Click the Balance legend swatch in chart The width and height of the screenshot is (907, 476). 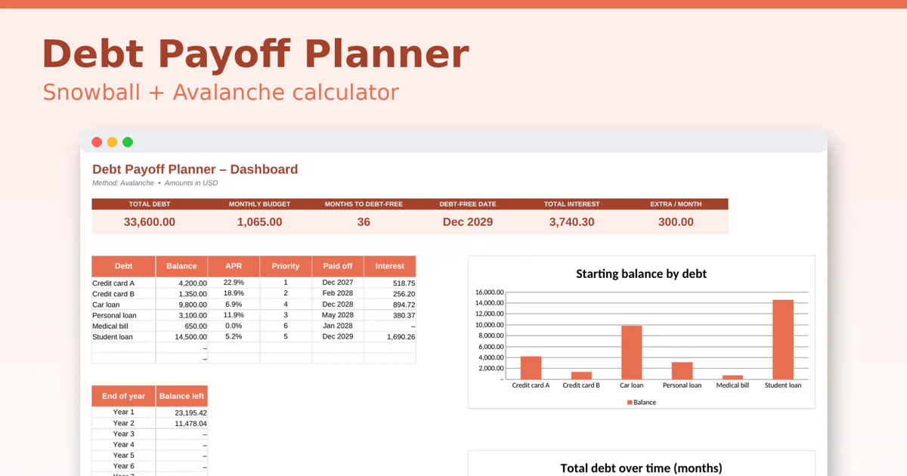click(x=629, y=403)
